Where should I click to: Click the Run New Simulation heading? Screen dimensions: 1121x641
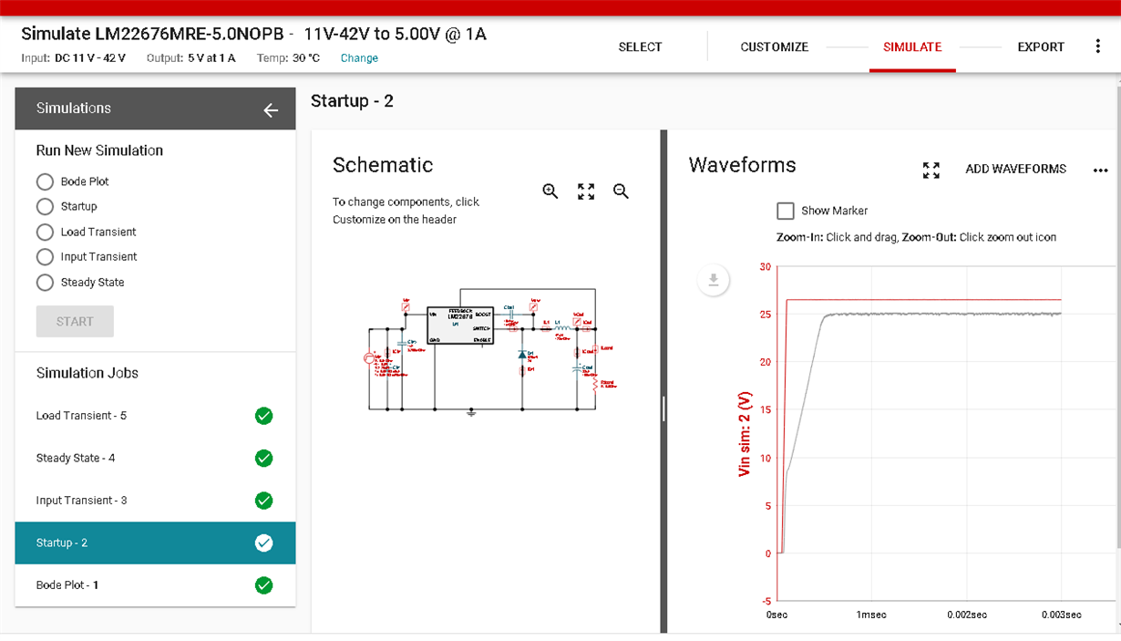pos(99,150)
